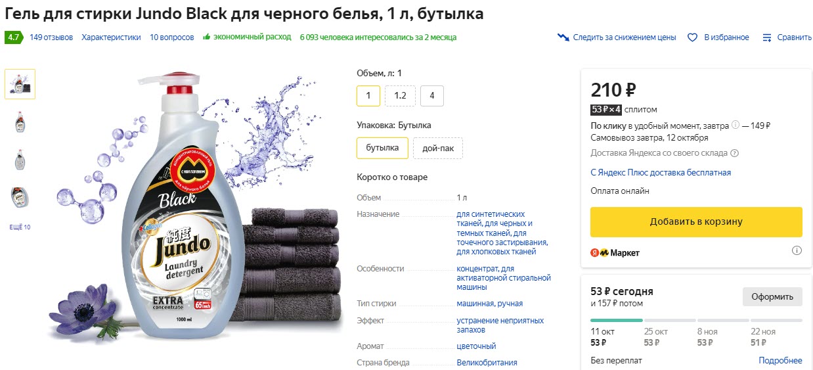813x370 pixels.
Task: Click the Оформить split payment button
Action: pos(772,296)
